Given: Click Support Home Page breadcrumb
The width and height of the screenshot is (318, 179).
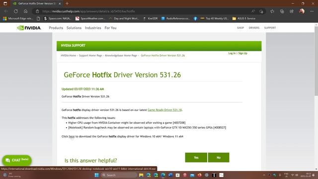Looking at the screenshot, I should pos(90,55).
